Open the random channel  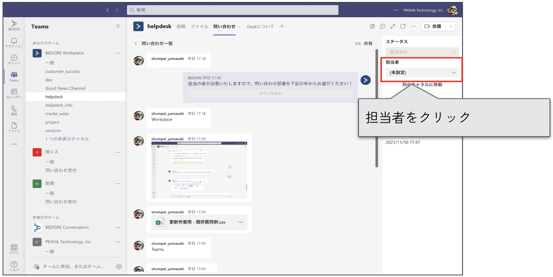coord(53,131)
